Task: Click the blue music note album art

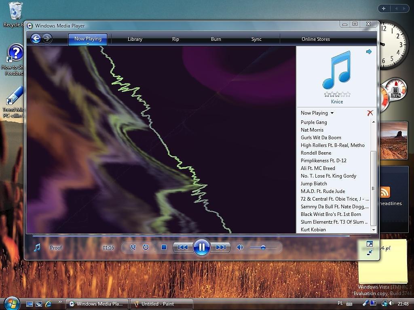Action: (337, 69)
